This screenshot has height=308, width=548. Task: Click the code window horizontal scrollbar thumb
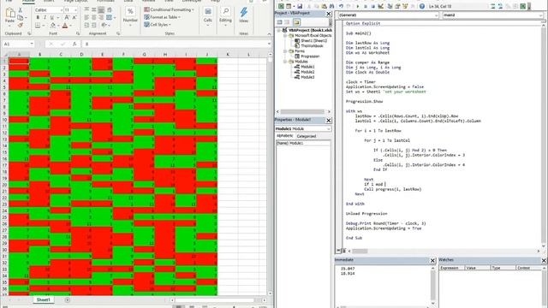coord(360,251)
